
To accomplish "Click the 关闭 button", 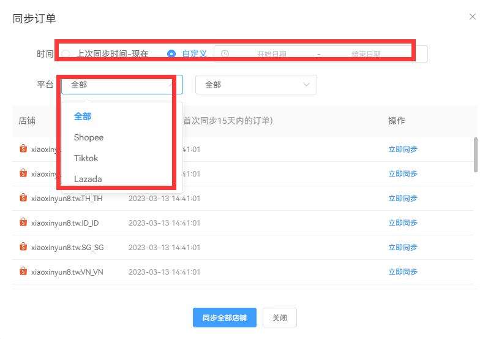I will (279, 318).
